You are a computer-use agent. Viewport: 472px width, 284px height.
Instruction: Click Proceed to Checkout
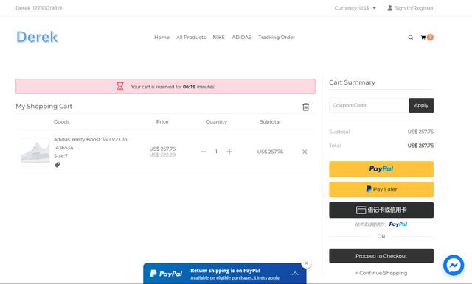point(381,256)
